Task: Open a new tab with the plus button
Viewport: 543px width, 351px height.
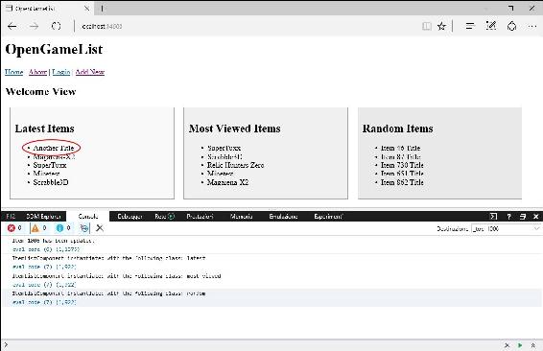Action: tap(102, 9)
